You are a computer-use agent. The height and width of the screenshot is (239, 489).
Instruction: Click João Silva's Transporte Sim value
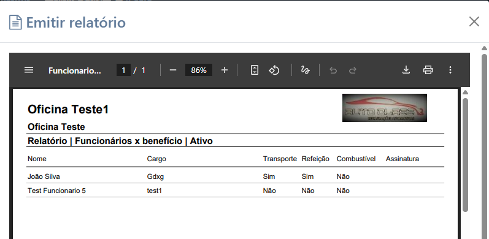(x=269, y=176)
